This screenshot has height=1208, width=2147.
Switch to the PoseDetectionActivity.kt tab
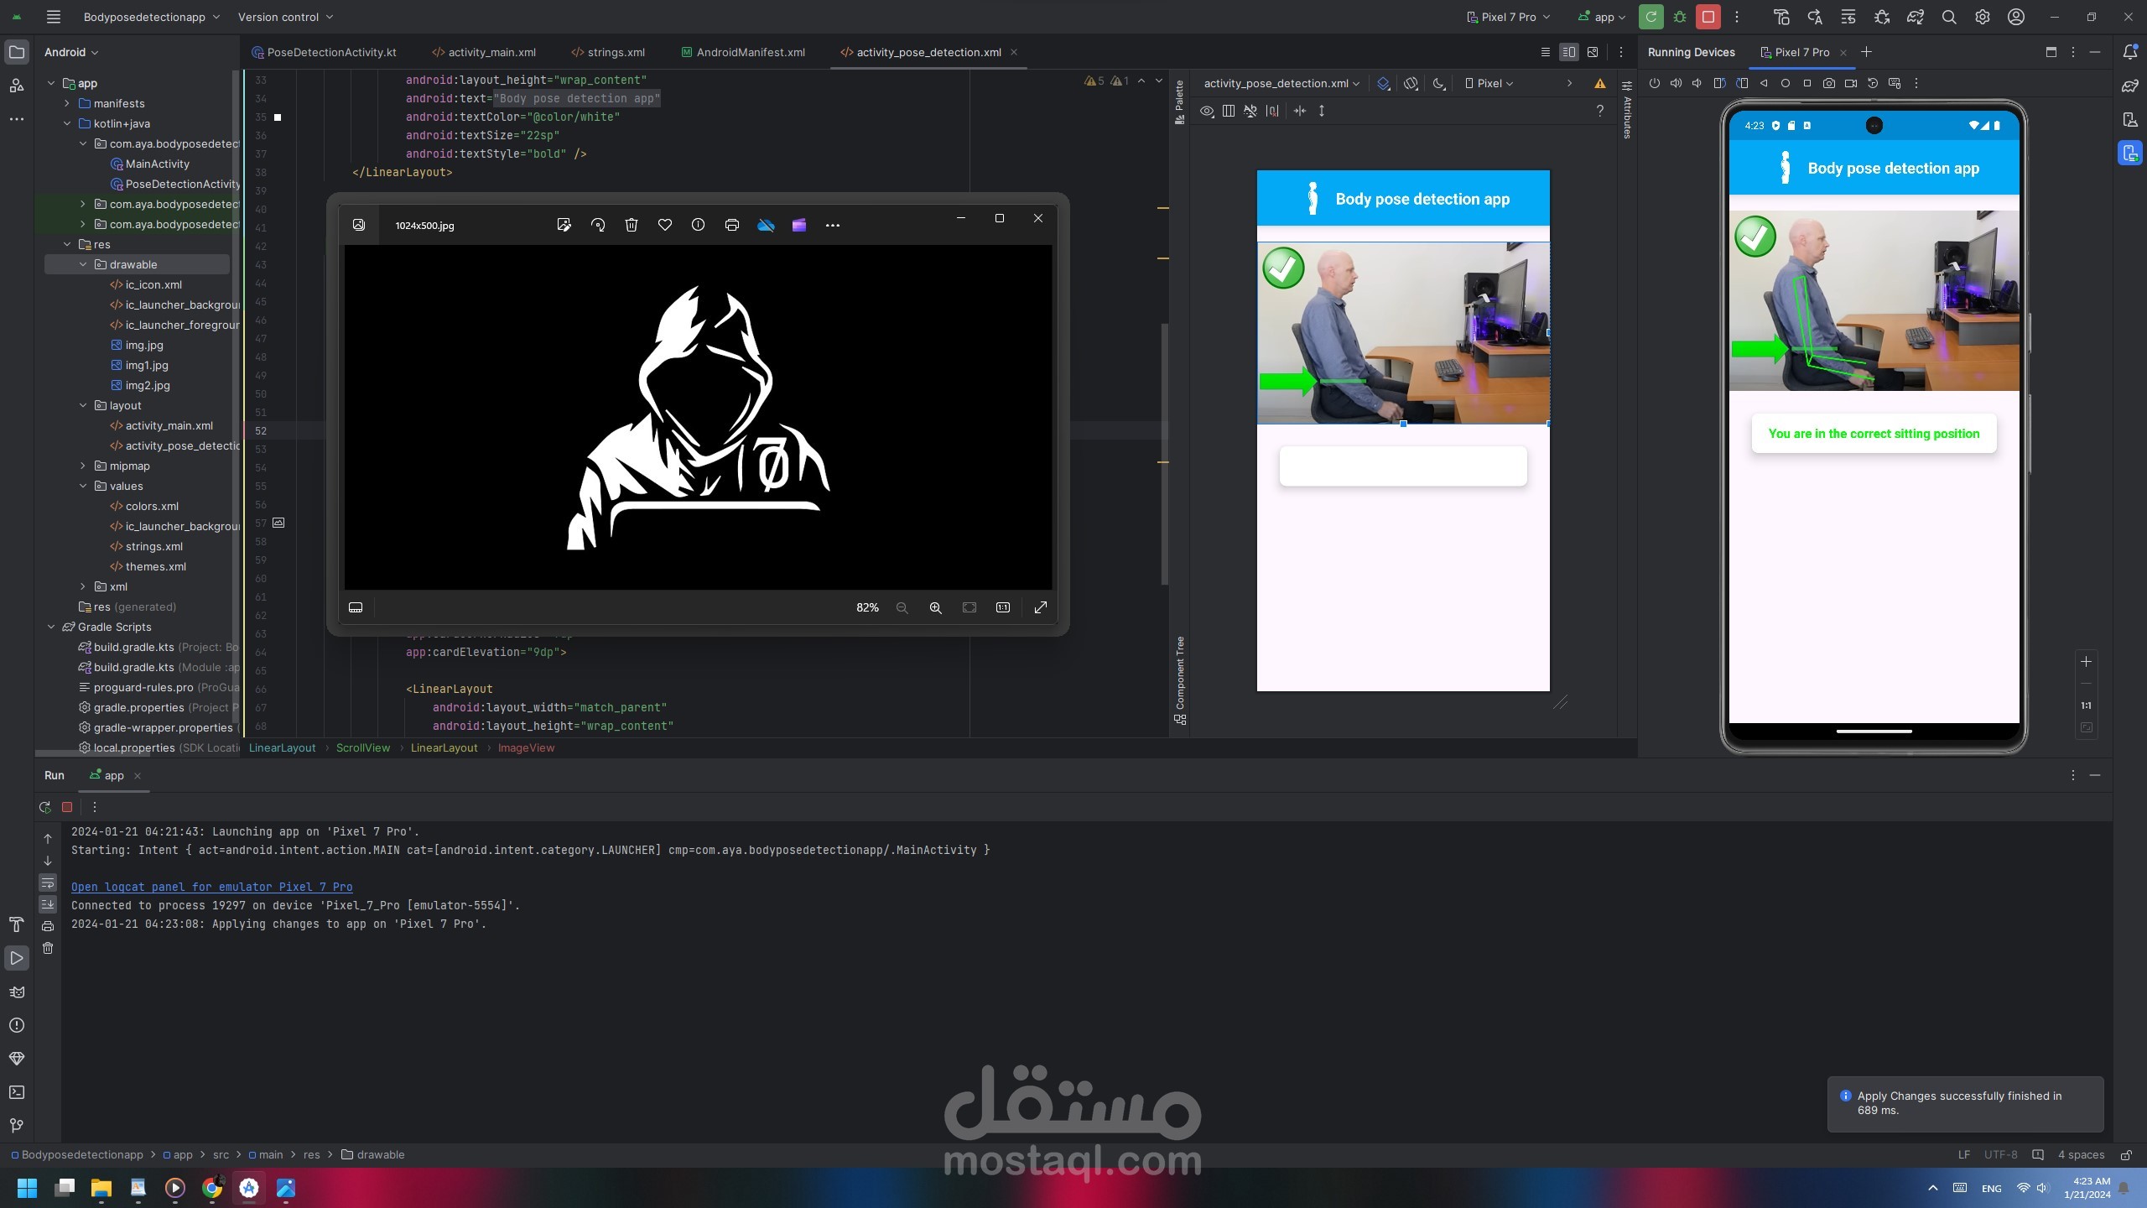point(330,52)
